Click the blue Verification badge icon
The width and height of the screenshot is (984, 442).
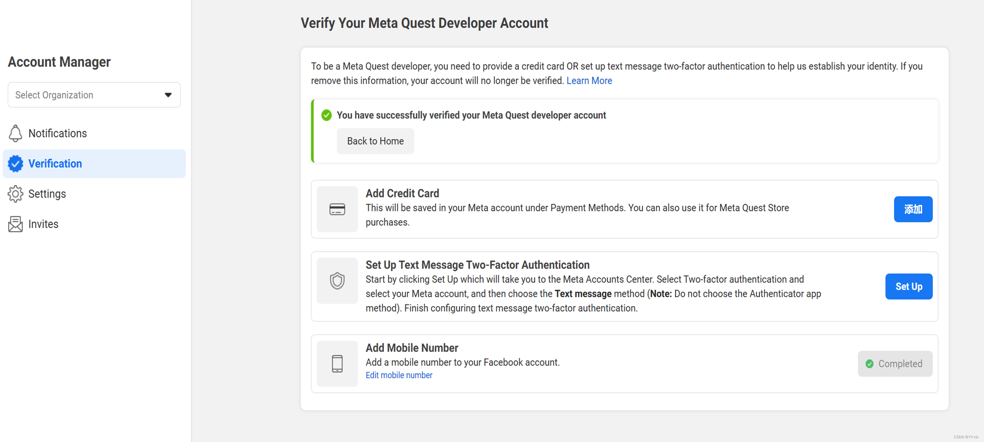pyautogui.click(x=15, y=164)
